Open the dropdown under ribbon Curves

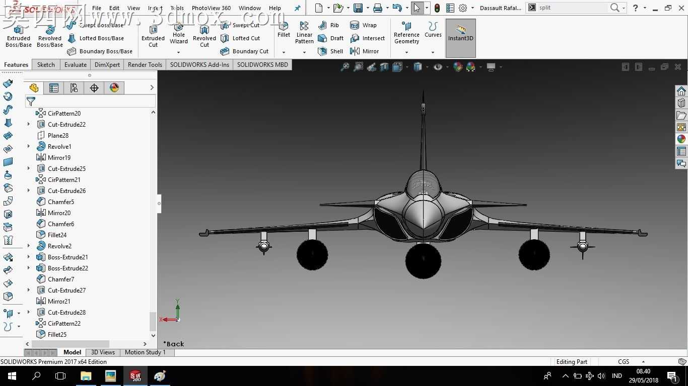click(433, 52)
